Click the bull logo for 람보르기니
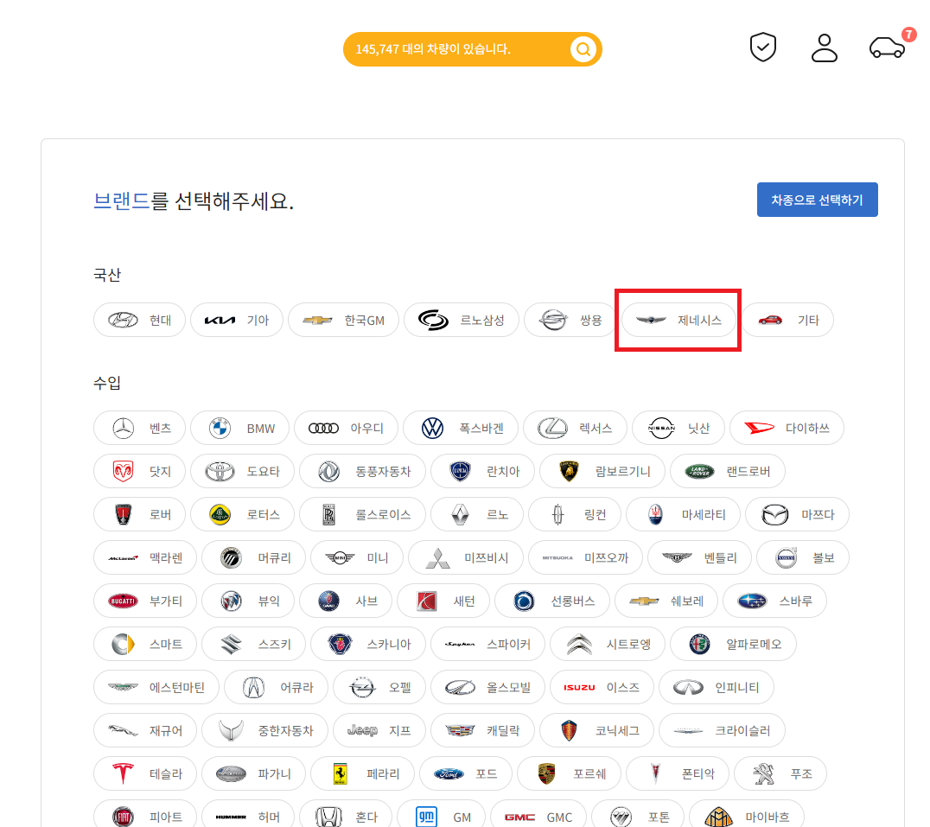Image resolution: width=930 pixels, height=827 pixels. point(569,471)
